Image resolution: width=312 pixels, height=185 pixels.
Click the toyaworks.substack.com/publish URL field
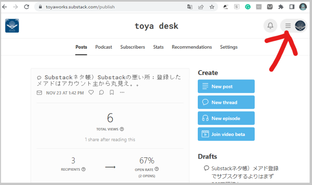80,7
